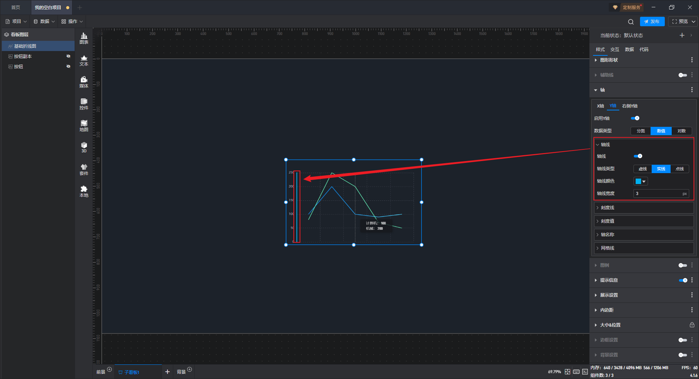Screen dimensions: 699x379
Task: Click the 预览 preview button
Action: coord(680,22)
